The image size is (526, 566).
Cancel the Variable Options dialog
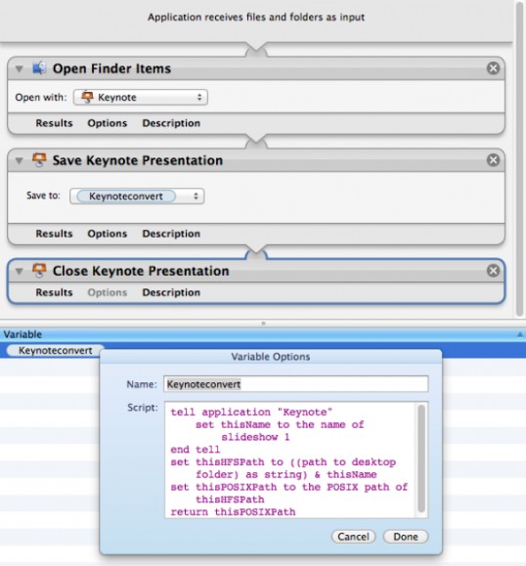353,537
